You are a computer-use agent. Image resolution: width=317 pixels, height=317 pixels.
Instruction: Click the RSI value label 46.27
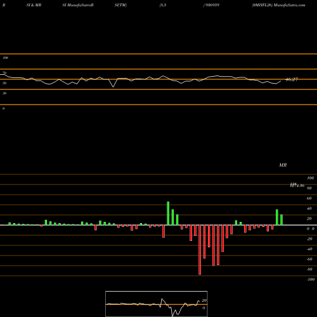[292, 79]
